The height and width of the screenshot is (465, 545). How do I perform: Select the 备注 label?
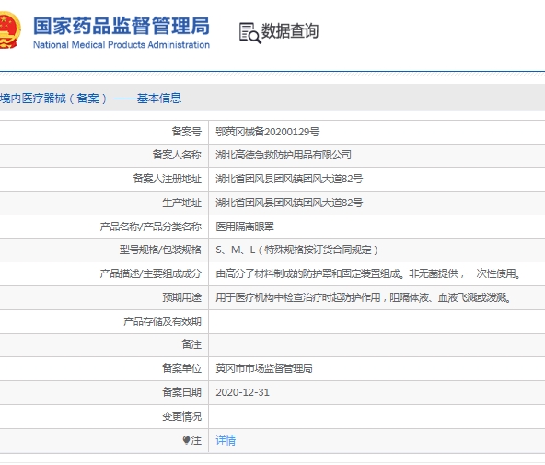tap(191, 344)
